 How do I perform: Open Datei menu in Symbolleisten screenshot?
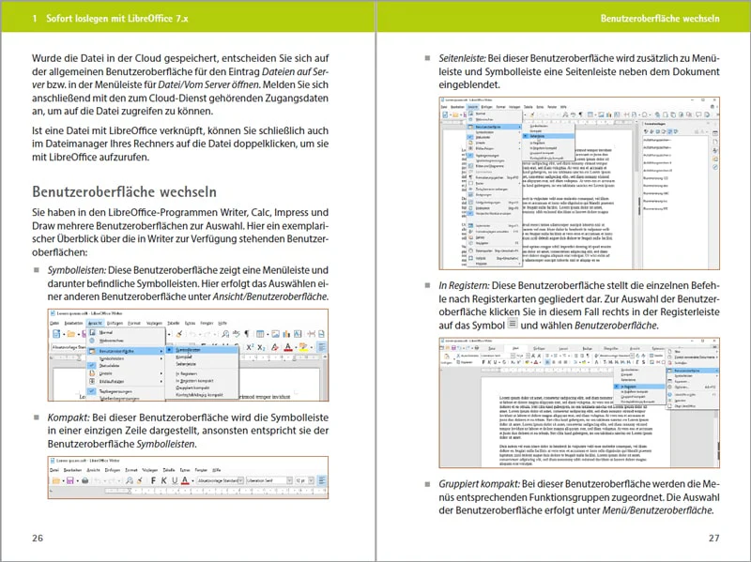click(x=54, y=323)
